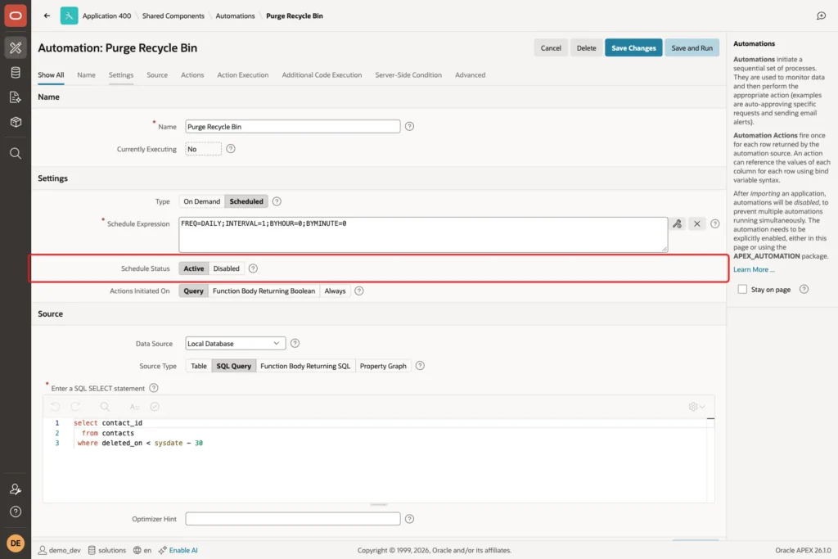Choose Function Body Returning Boolean
The height and width of the screenshot is (559, 838).
tap(264, 291)
